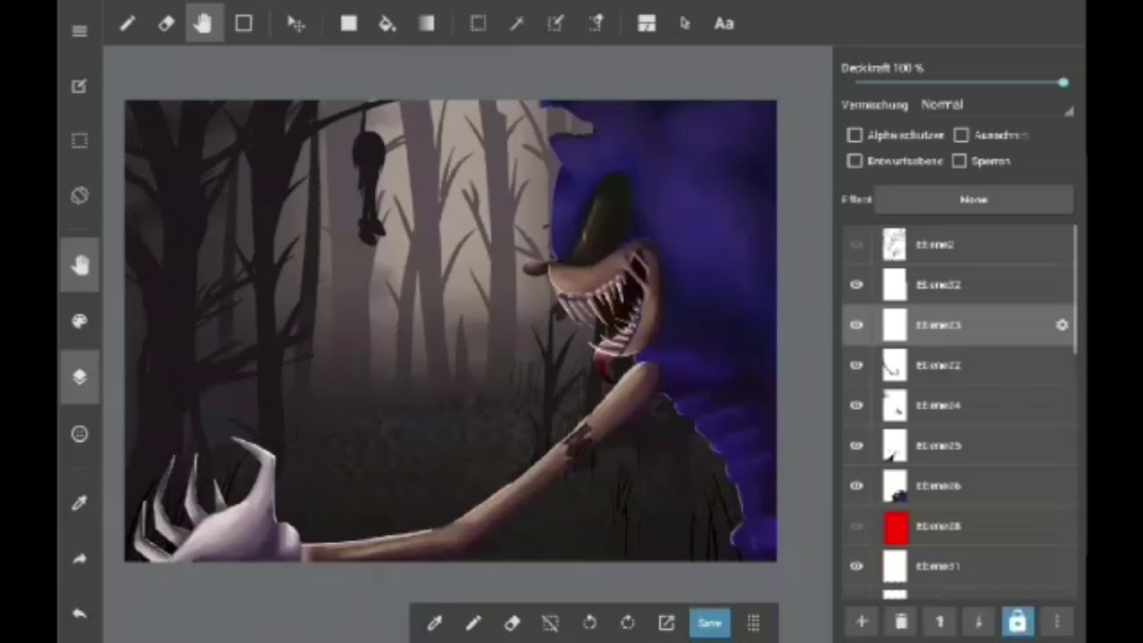Redo with the forward arrow in sidebar
The width and height of the screenshot is (1143, 643).
click(x=79, y=559)
